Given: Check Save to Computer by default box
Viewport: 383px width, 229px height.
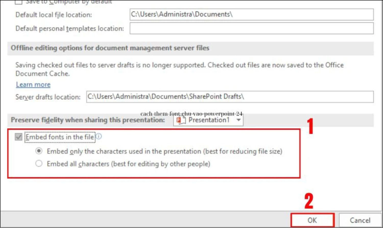Looking at the screenshot, I should point(18,2).
